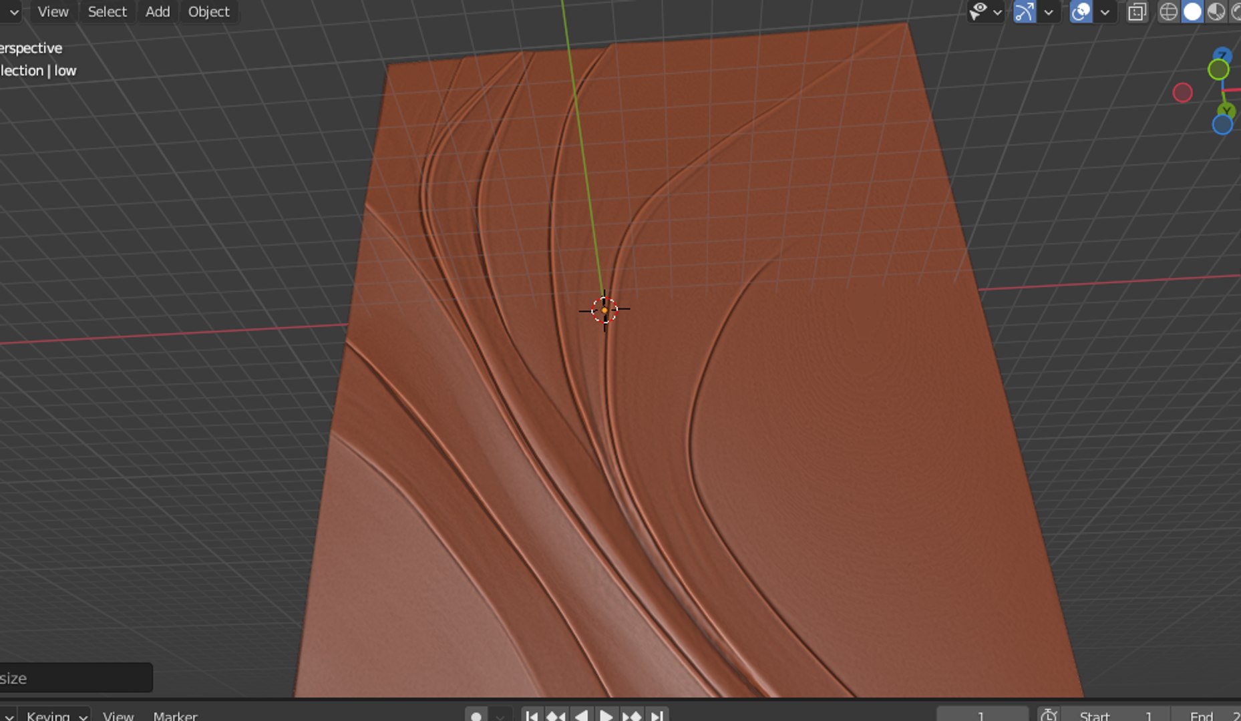The width and height of the screenshot is (1241, 721).
Task: Click the red negative X axis gizmo circle
Action: click(x=1182, y=92)
